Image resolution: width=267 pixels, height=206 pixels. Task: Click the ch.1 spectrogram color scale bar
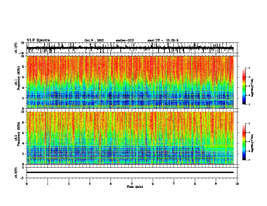pos(244,86)
